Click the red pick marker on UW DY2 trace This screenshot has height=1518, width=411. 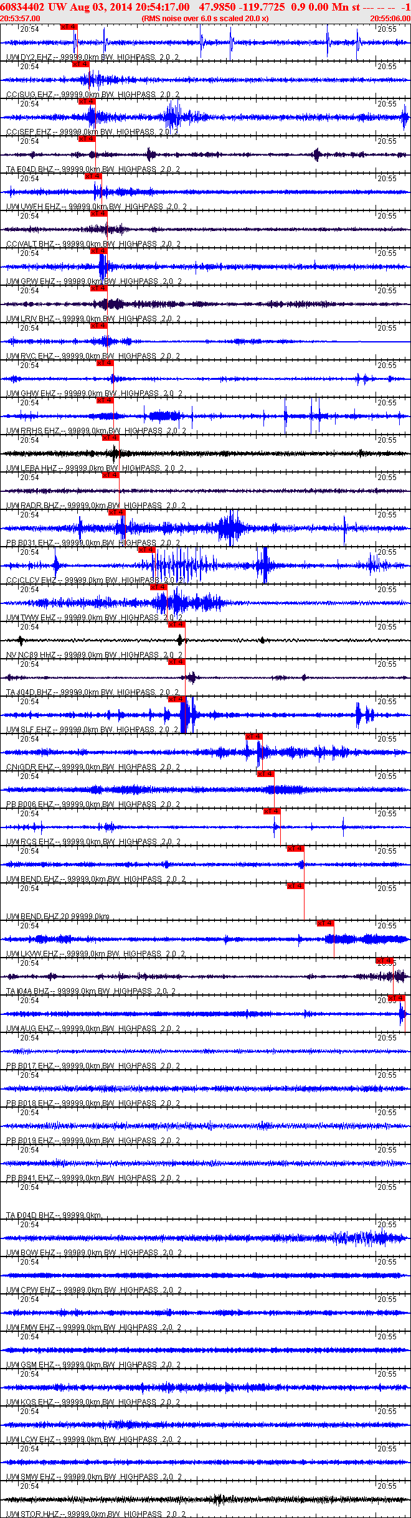tap(68, 27)
